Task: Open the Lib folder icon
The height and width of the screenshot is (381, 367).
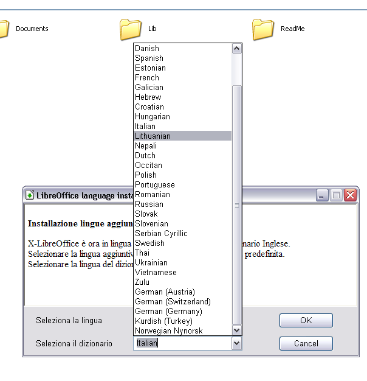Action: click(x=131, y=29)
